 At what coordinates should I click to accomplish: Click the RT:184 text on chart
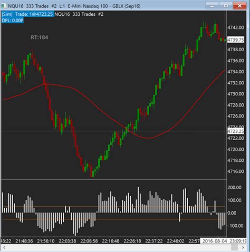40,37
